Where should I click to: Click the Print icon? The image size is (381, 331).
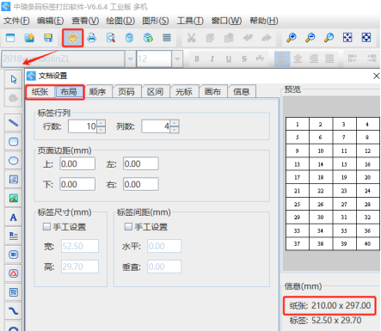pyautogui.click(x=92, y=38)
